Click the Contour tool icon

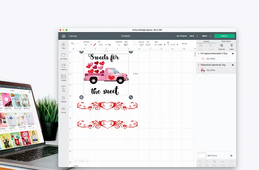point(231,161)
